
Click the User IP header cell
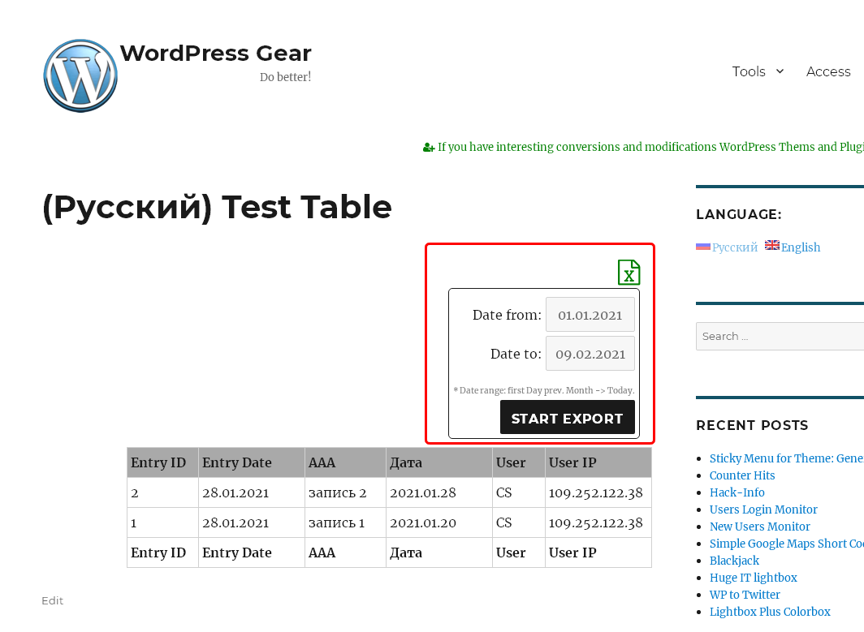click(598, 462)
